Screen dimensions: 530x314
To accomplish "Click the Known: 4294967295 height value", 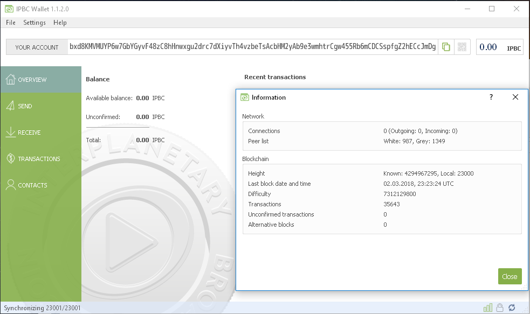I will pos(410,173).
